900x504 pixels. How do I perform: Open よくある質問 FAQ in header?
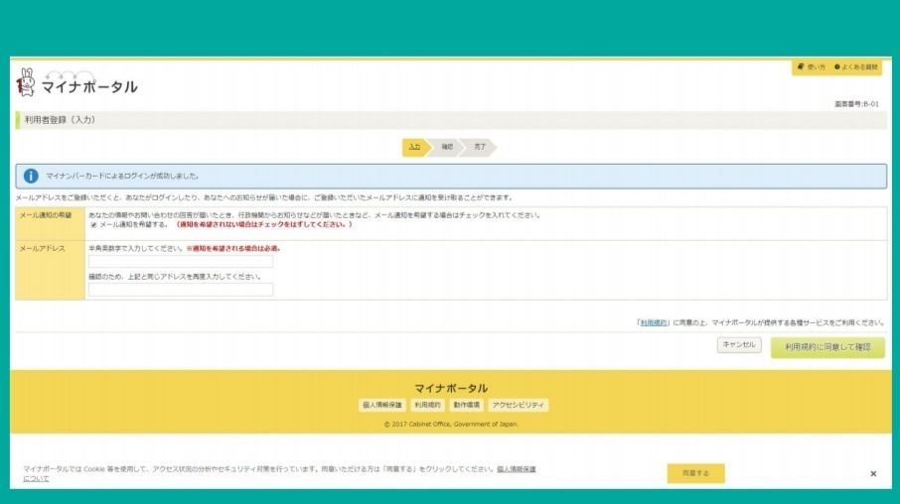[x=859, y=67]
